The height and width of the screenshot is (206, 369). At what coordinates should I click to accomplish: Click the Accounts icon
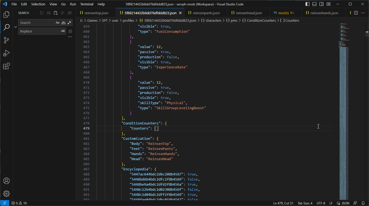pos(6,181)
